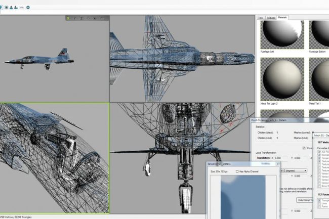
Task: Lock camera to the Z axis
Action: coord(81,18)
